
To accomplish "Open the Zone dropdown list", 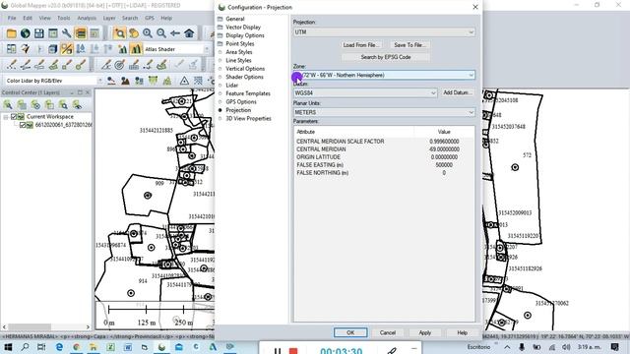I will (384, 75).
